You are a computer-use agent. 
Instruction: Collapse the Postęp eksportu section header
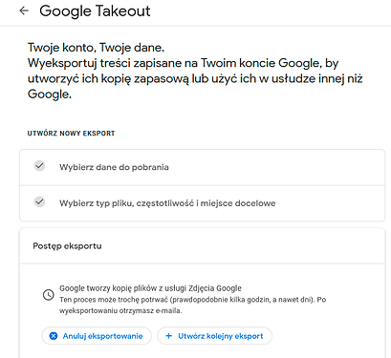point(202,246)
